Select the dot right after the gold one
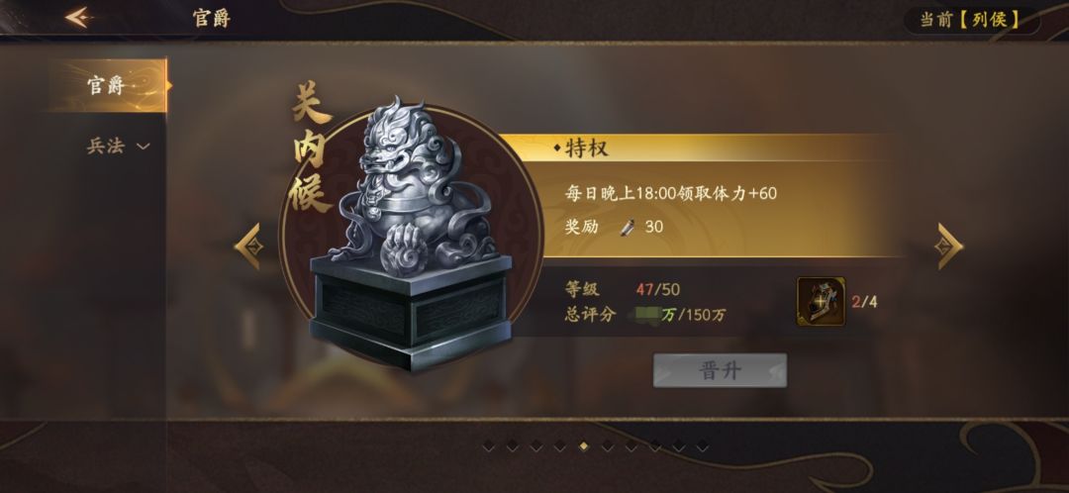 [607, 447]
